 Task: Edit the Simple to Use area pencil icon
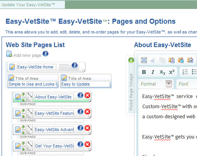(x=11, y=78)
